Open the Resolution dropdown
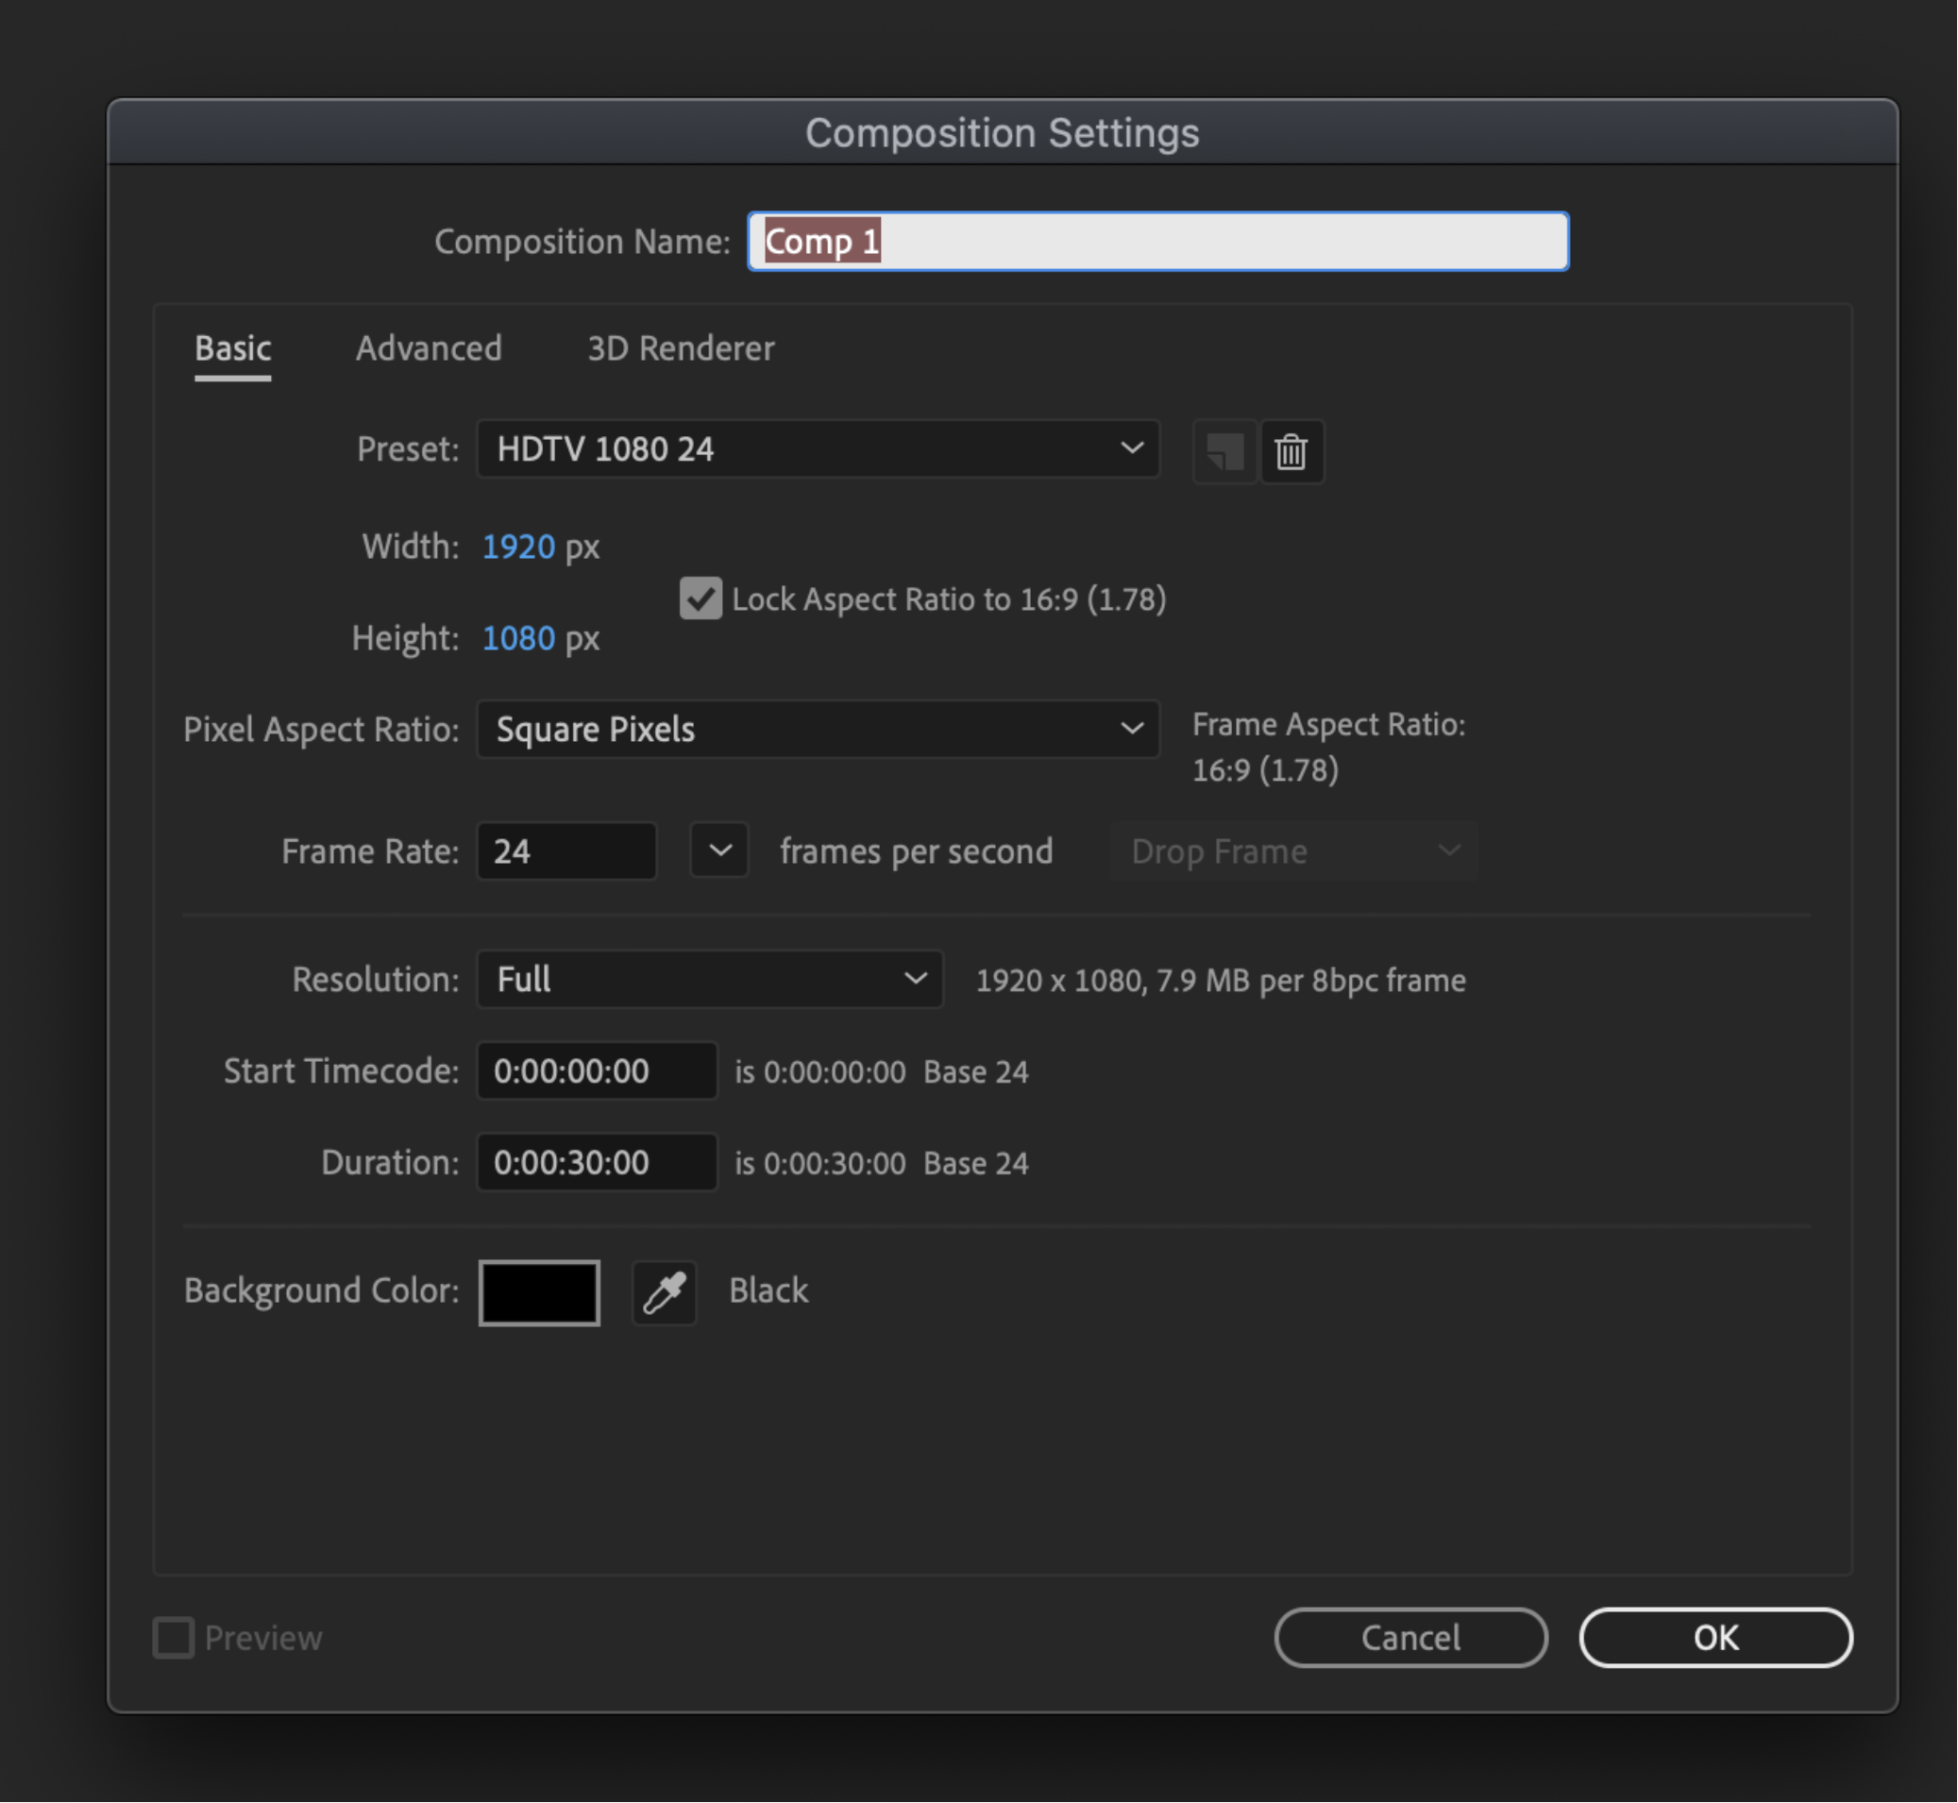The image size is (1958, 1803). coord(709,980)
